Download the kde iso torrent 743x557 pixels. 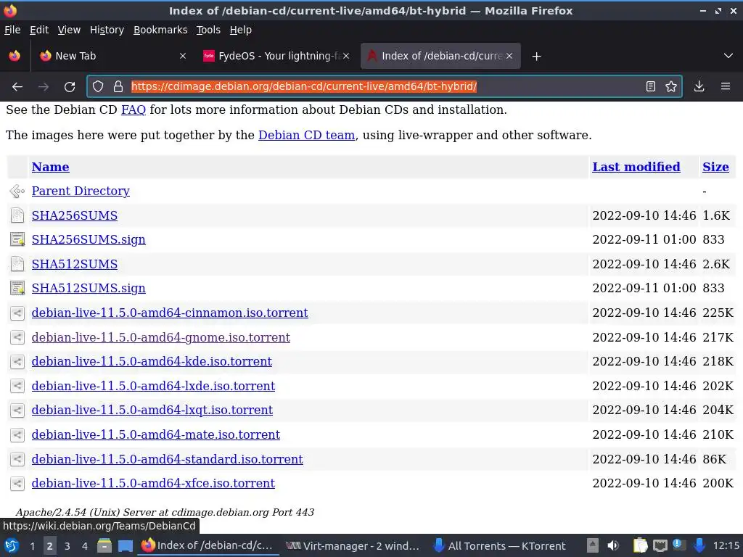(152, 361)
